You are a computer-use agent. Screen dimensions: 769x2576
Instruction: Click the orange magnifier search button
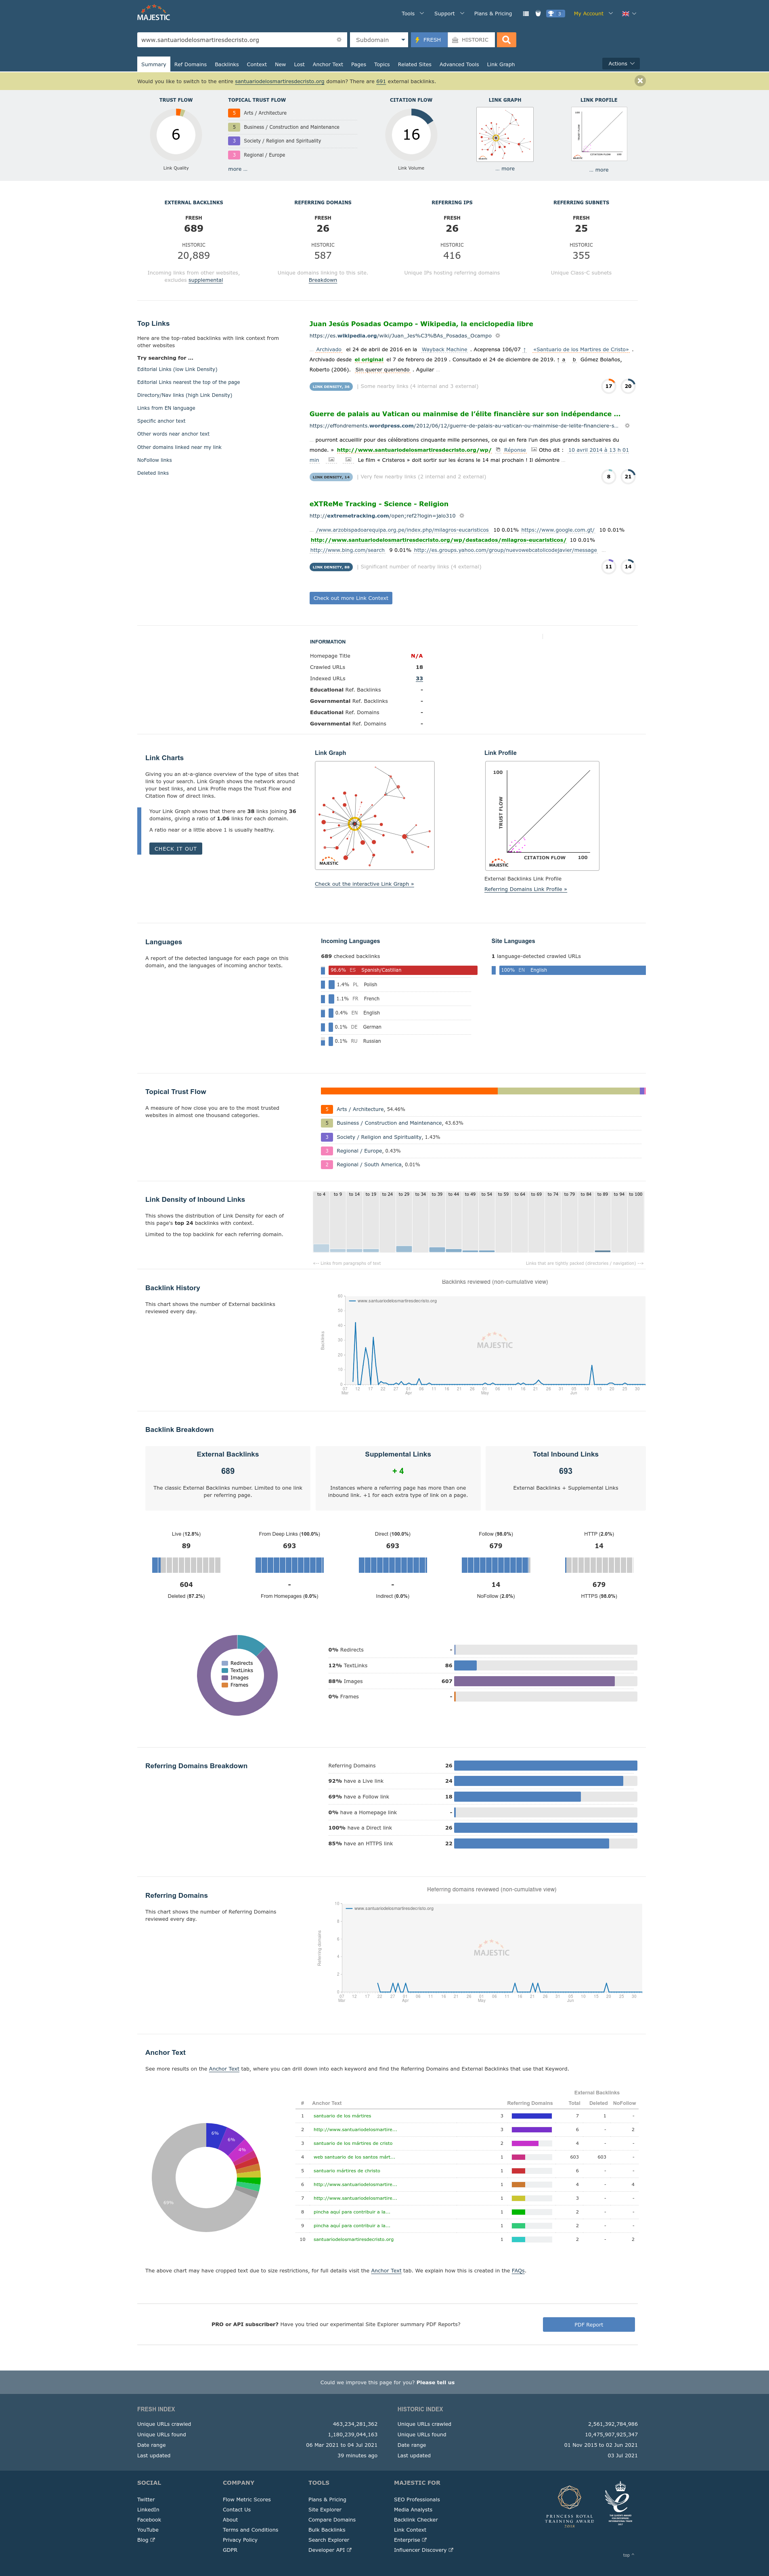coord(507,40)
